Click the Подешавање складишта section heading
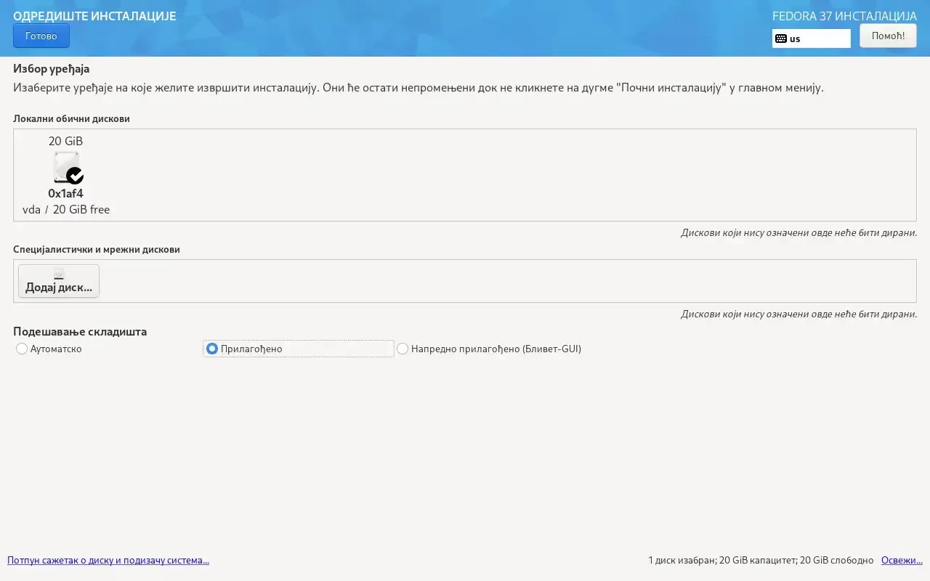 pos(80,331)
